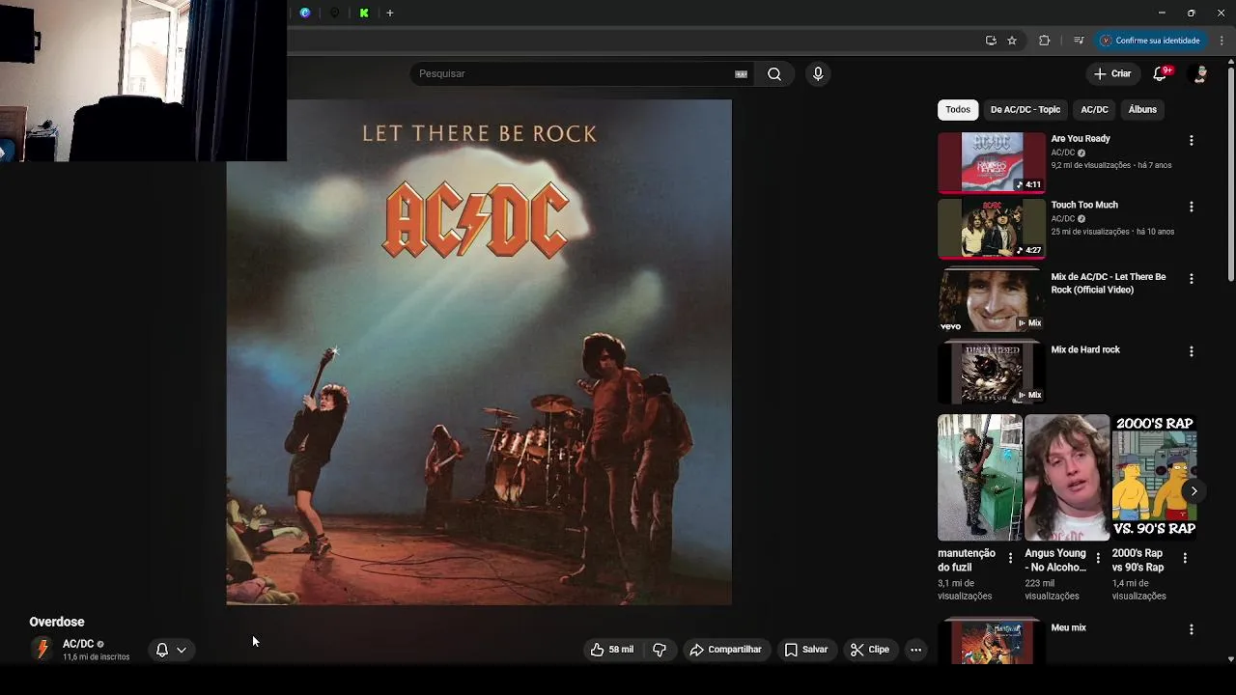Expand subscription options chevron
The image size is (1236, 695).
[181, 650]
